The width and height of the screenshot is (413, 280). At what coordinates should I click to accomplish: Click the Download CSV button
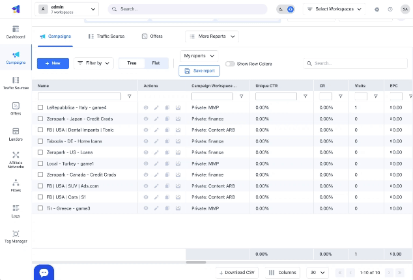pos(236,273)
